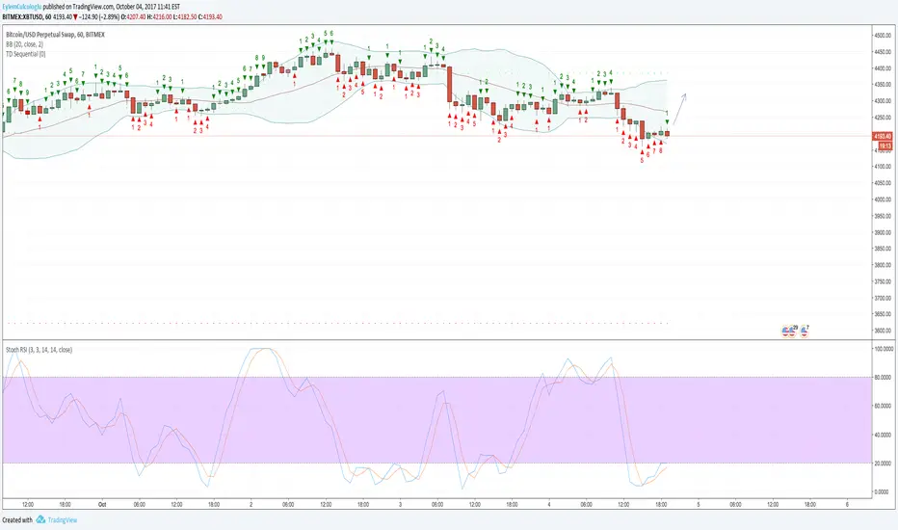Click the 19:13 bar countdown tag
Viewport: 898px width, 530px height.
click(885, 146)
